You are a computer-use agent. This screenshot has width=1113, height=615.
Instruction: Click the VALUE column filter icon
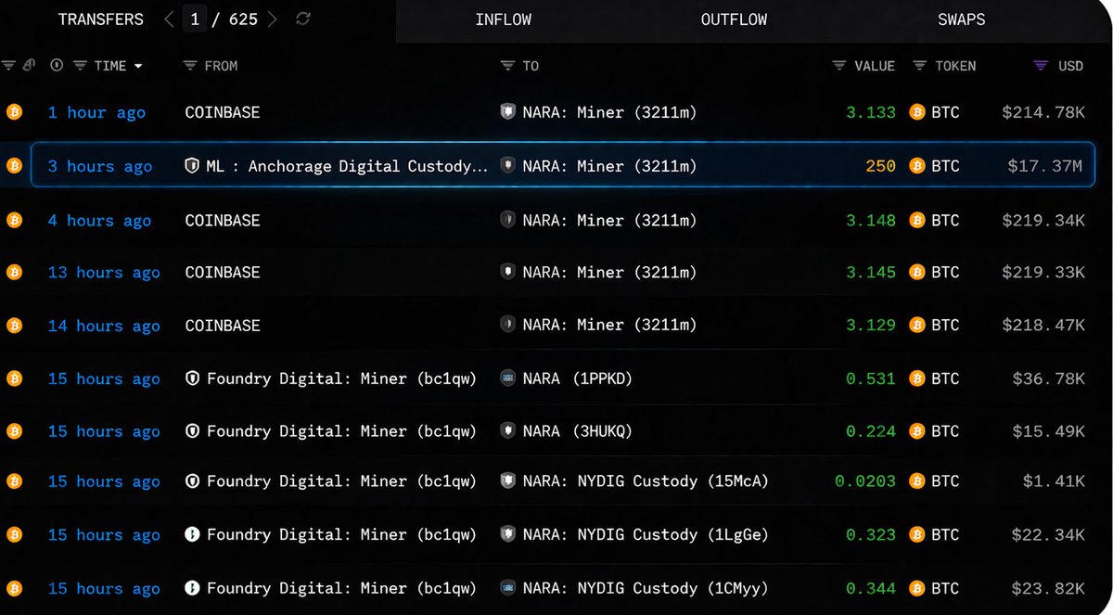click(839, 66)
